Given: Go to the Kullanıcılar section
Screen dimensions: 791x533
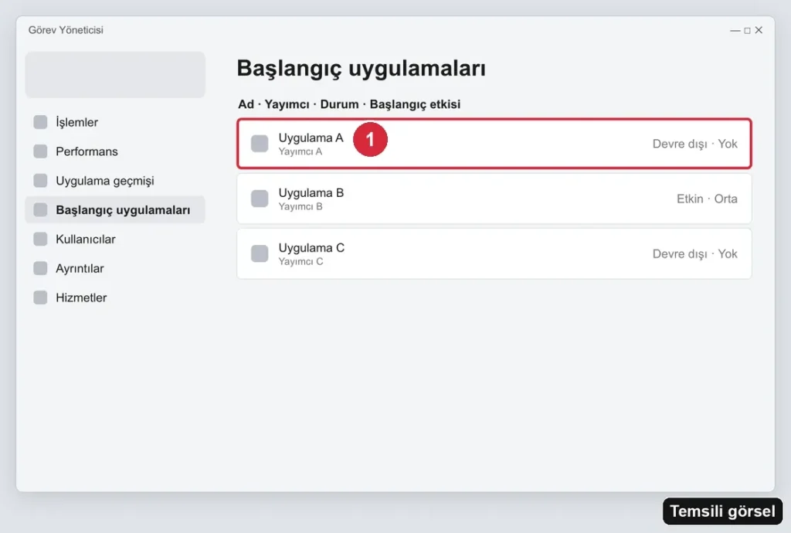Looking at the screenshot, I should click(x=115, y=239).
